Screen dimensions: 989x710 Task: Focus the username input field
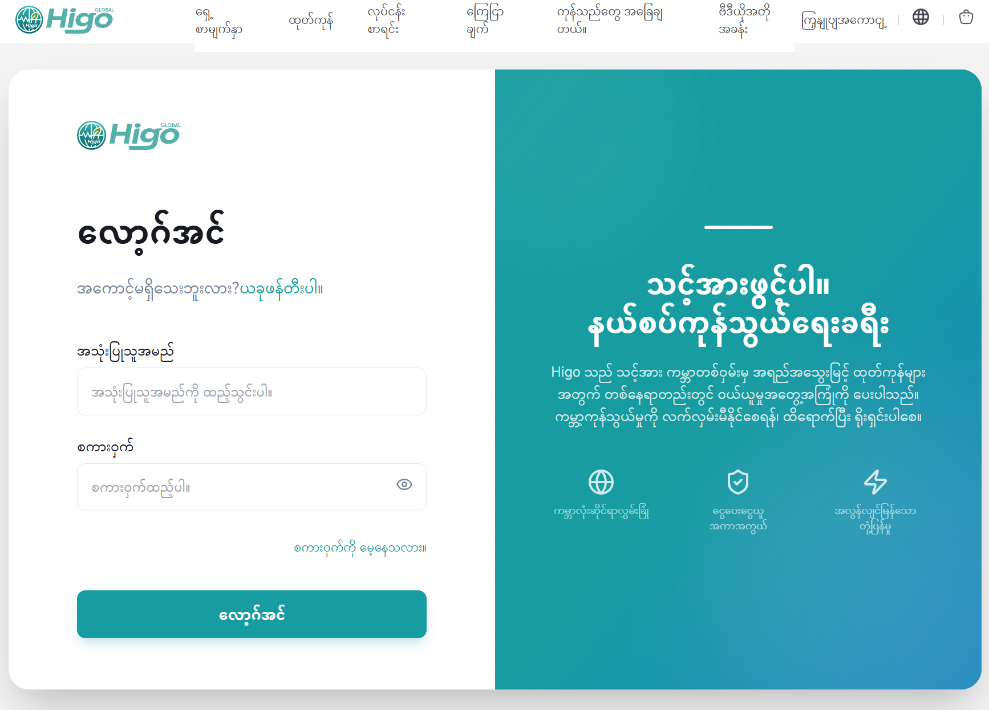pos(252,391)
